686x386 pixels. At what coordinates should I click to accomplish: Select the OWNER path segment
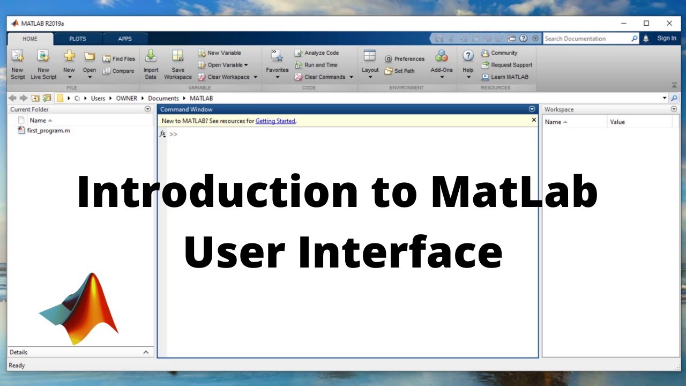(126, 99)
